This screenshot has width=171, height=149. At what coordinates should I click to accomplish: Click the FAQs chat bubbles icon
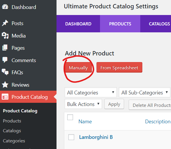coord(5,72)
